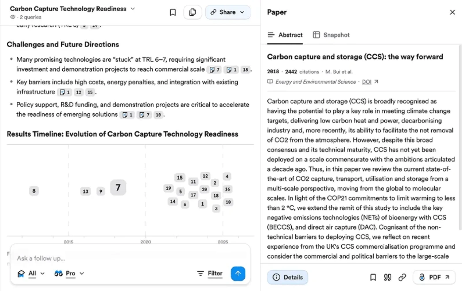Copy the paper link icon

pos(402,277)
